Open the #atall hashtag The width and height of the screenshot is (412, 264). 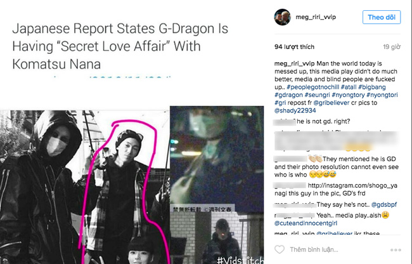click(x=349, y=87)
